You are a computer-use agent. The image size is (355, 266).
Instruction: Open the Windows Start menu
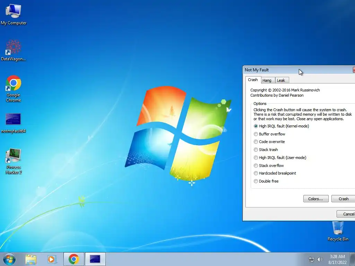click(x=9, y=259)
